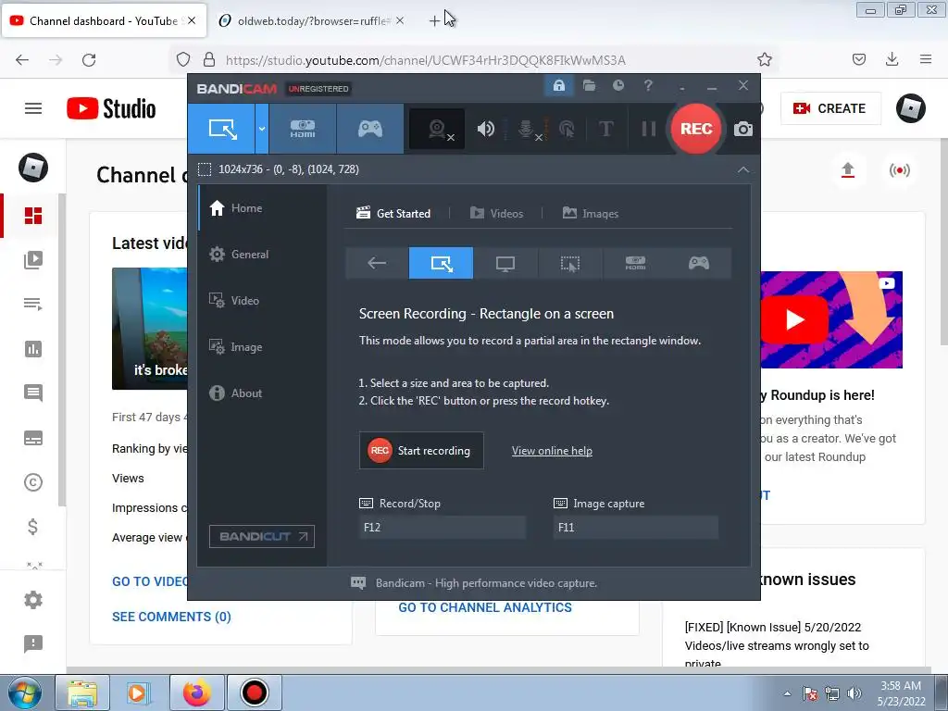Click the Start recording button
The image size is (948, 711).
pyautogui.click(x=421, y=451)
